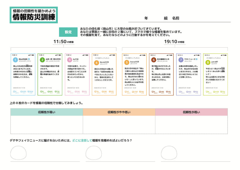Screen dimensions: 240x170
Task: Click the comment icon on yano87's post
Action: (207, 92)
